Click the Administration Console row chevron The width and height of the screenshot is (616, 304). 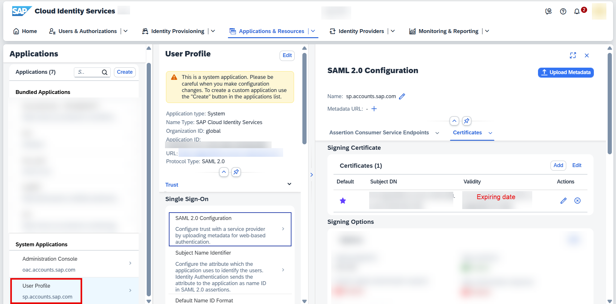(x=130, y=263)
